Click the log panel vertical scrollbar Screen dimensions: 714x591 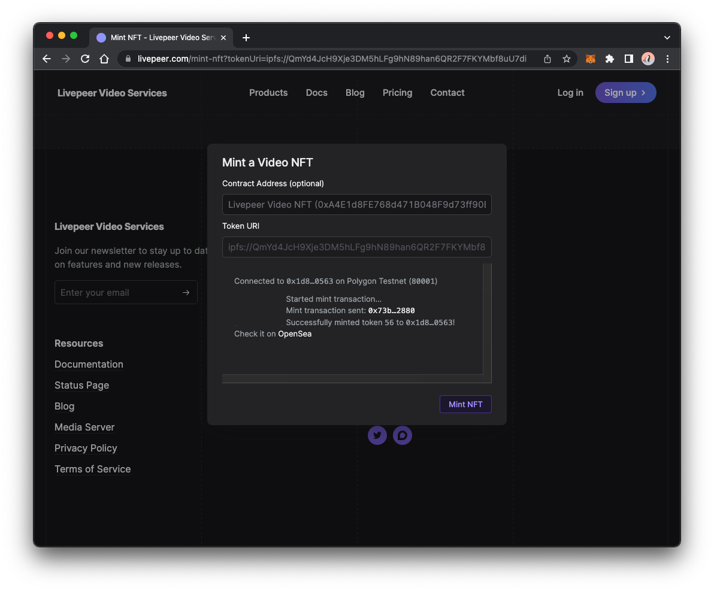coord(487,319)
